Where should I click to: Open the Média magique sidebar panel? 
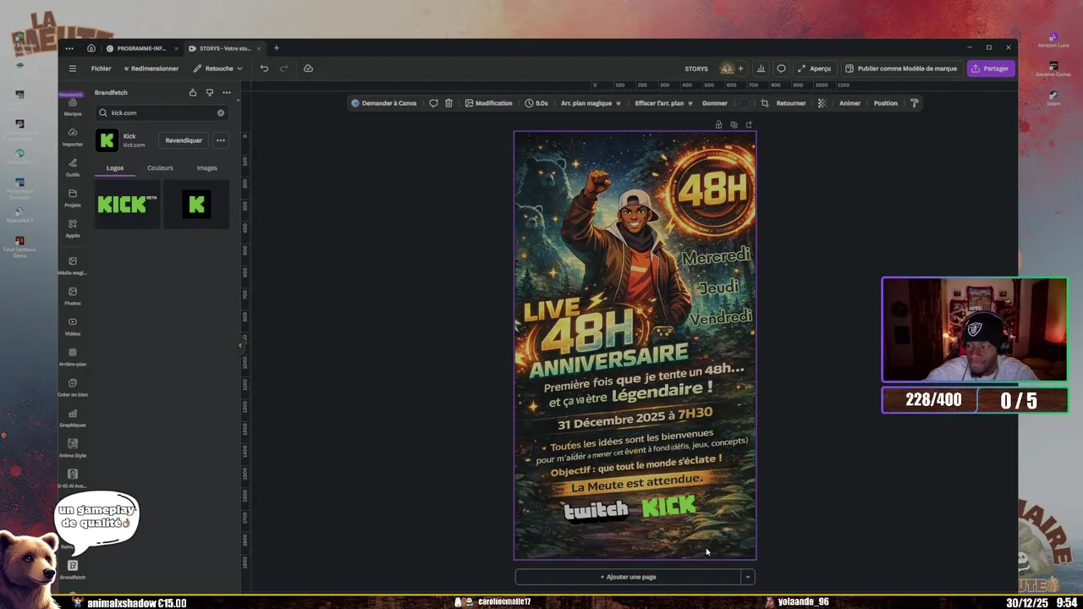pos(73,266)
